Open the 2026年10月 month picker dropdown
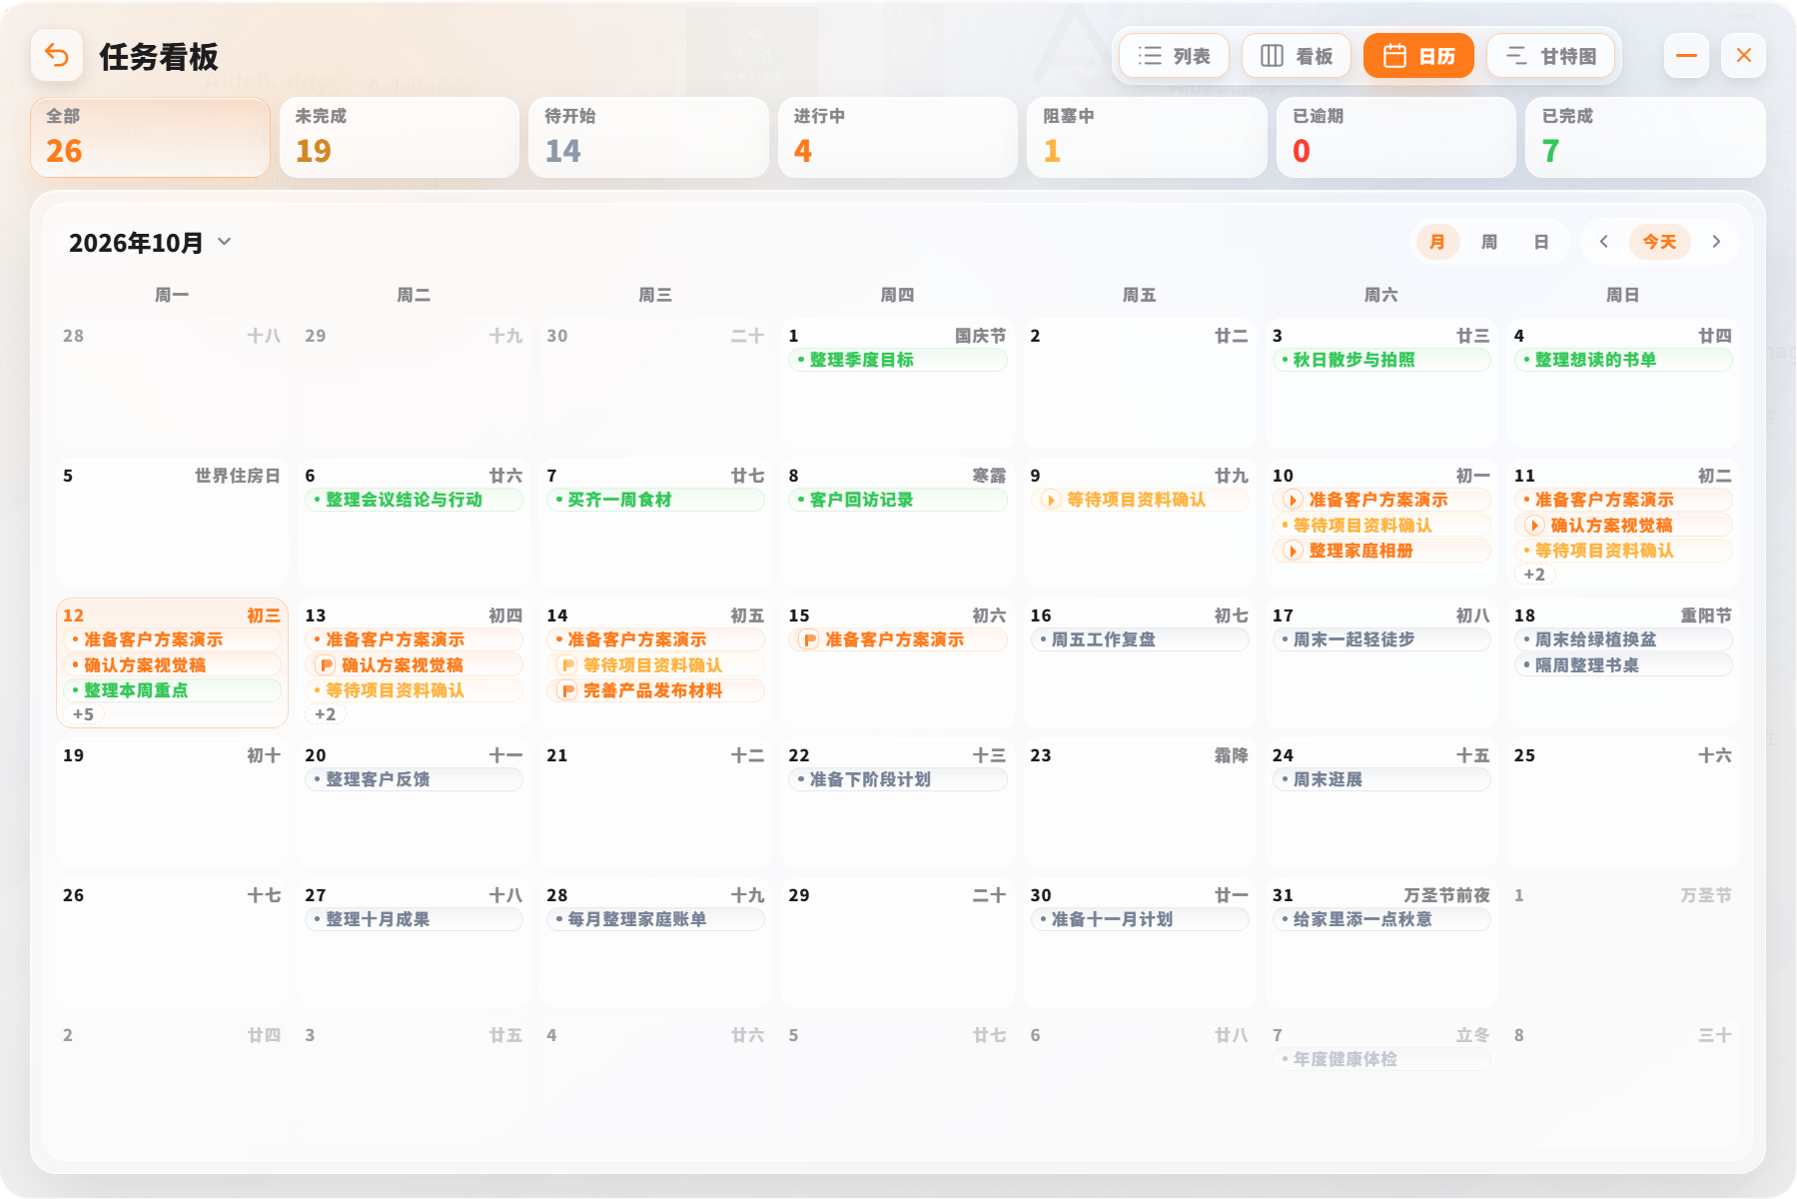This screenshot has width=1797, height=1199. (150, 243)
